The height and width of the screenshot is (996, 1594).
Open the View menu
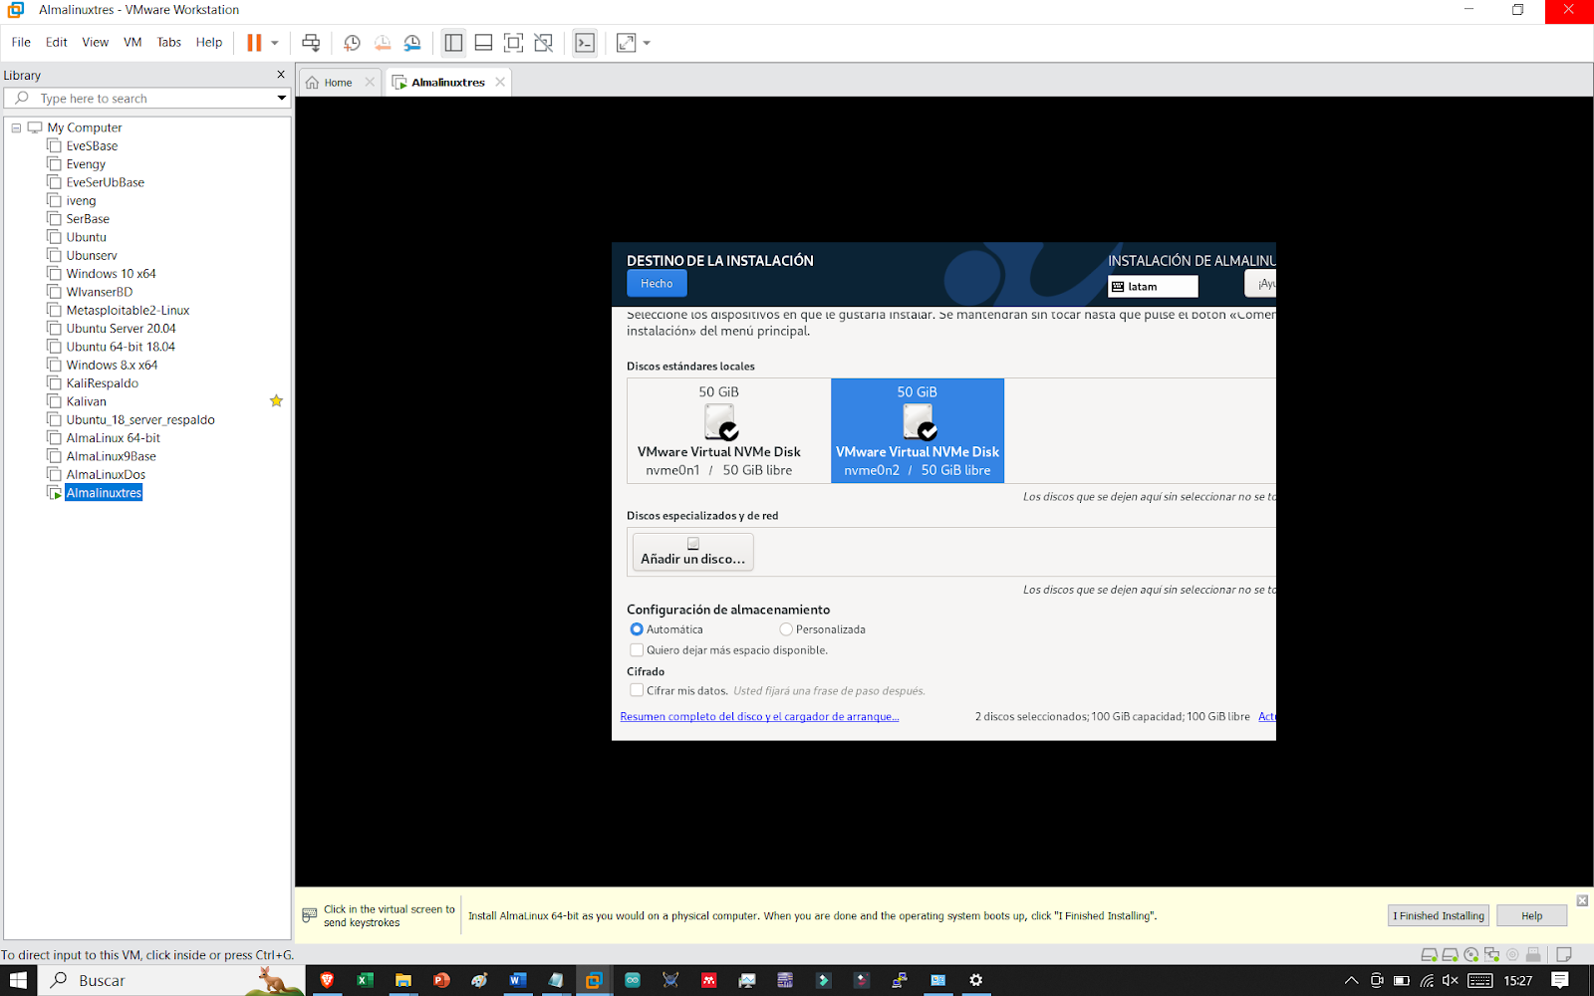(96, 42)
